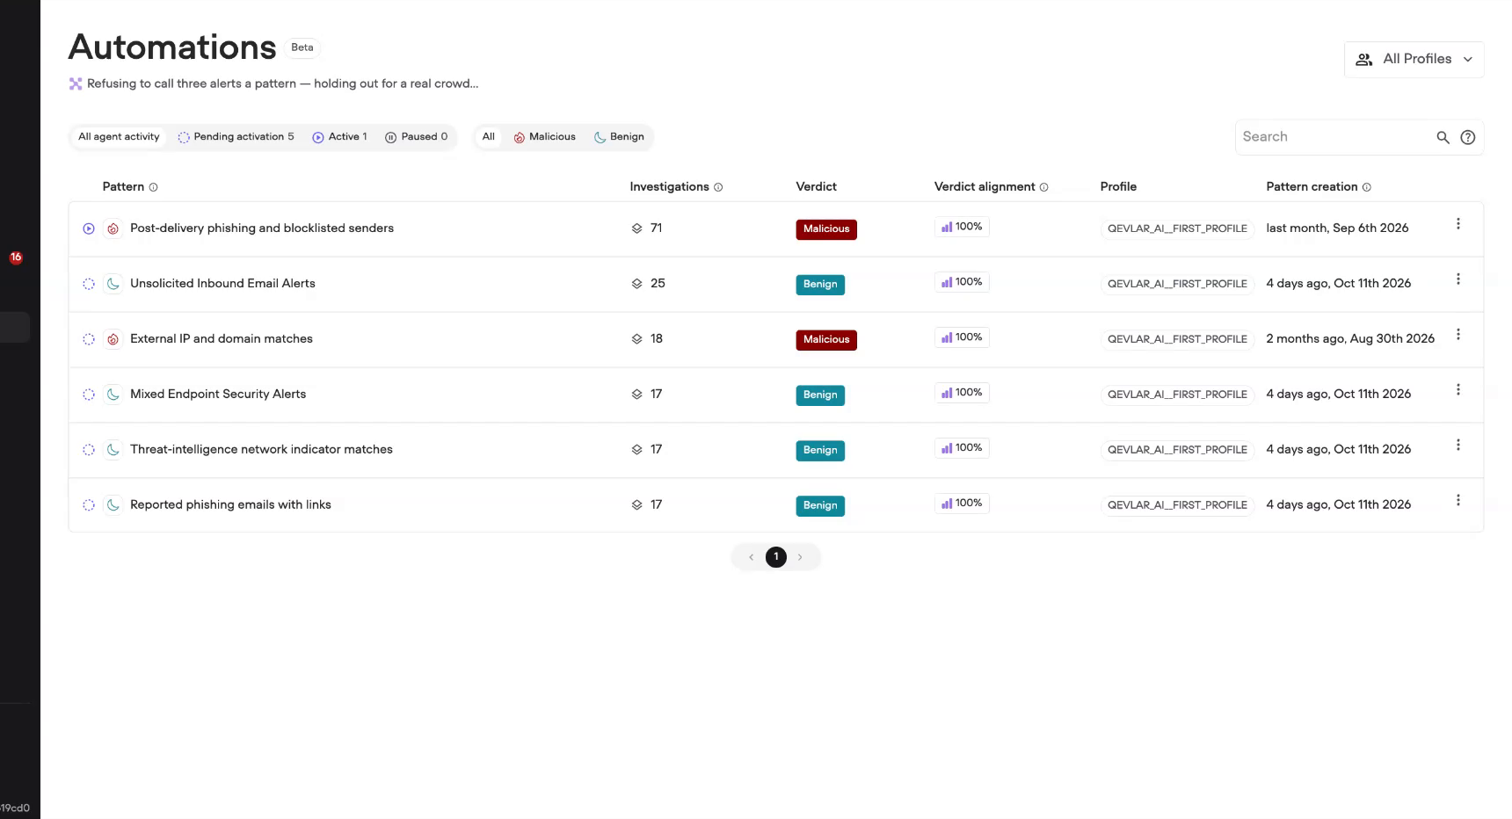Click the magnifier icon in Search box
Screen dimensions: 1512x819
tap(1443, 137)
